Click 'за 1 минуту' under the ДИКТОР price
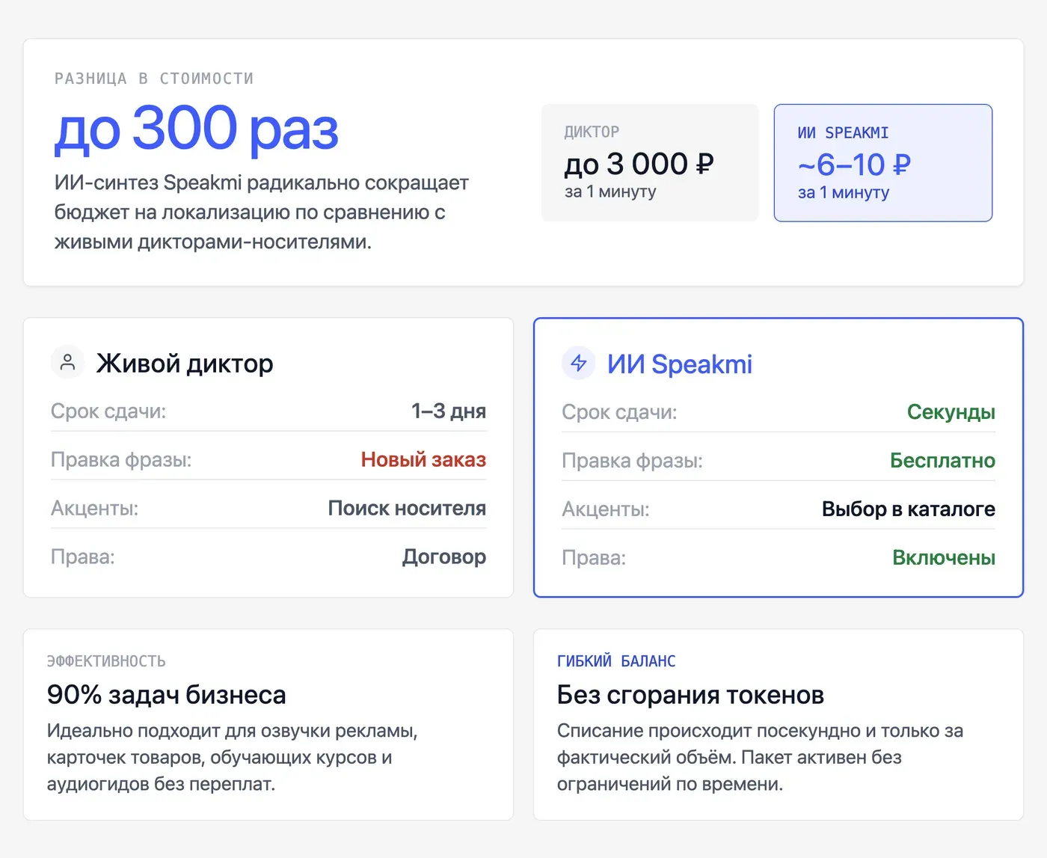The width and height of the screenshot is (1047, 858). pyautogui.click(x=610, y=191)
